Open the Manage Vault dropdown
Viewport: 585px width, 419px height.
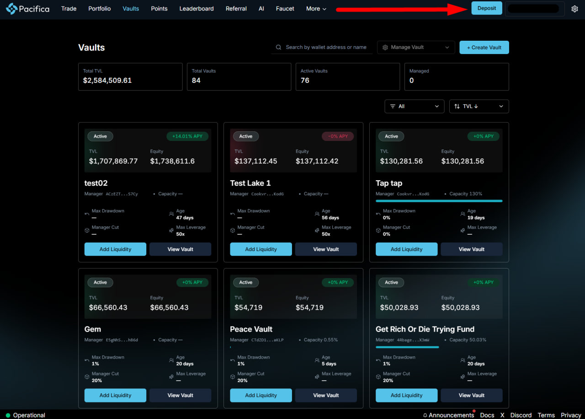(x=416, y=47)
